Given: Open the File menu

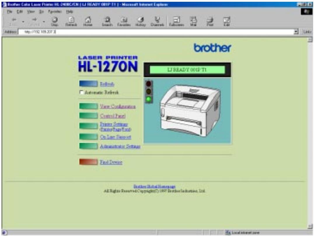Looking at the screenshot, I should tap(9, 12).
